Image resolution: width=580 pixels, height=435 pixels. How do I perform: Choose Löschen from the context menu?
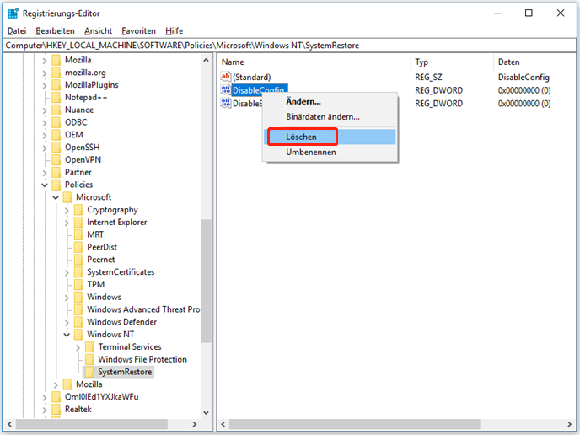(x=301, y=136)
